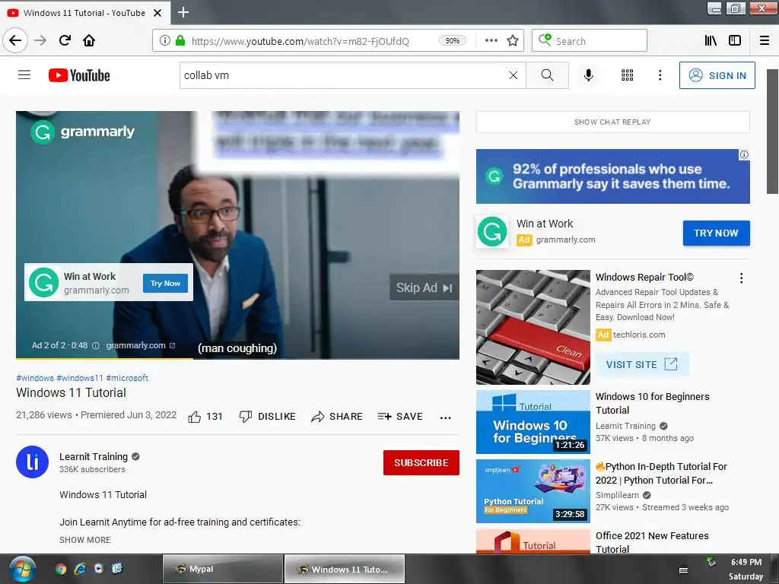The width and height of the screenshot is (779, 584).
Task: Bookmark this page with the star icon
Action: [x=513, y=41]
